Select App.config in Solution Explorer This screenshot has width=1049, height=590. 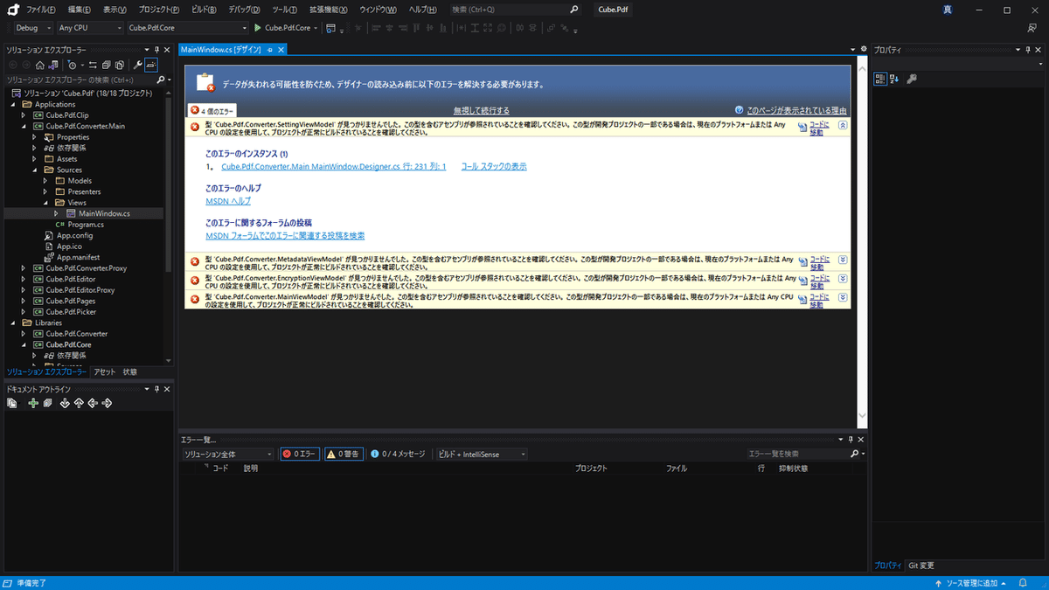pyautogui.click(x=75, y=236)
